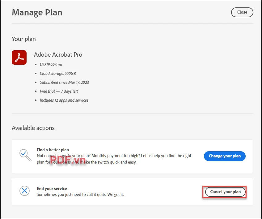Screen dimensions: 262x219
Task: Click the Cancel your plan button
Action: (x=225, y=192)
